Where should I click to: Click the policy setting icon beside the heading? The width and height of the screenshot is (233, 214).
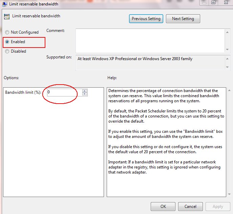[x=7, y=17]
